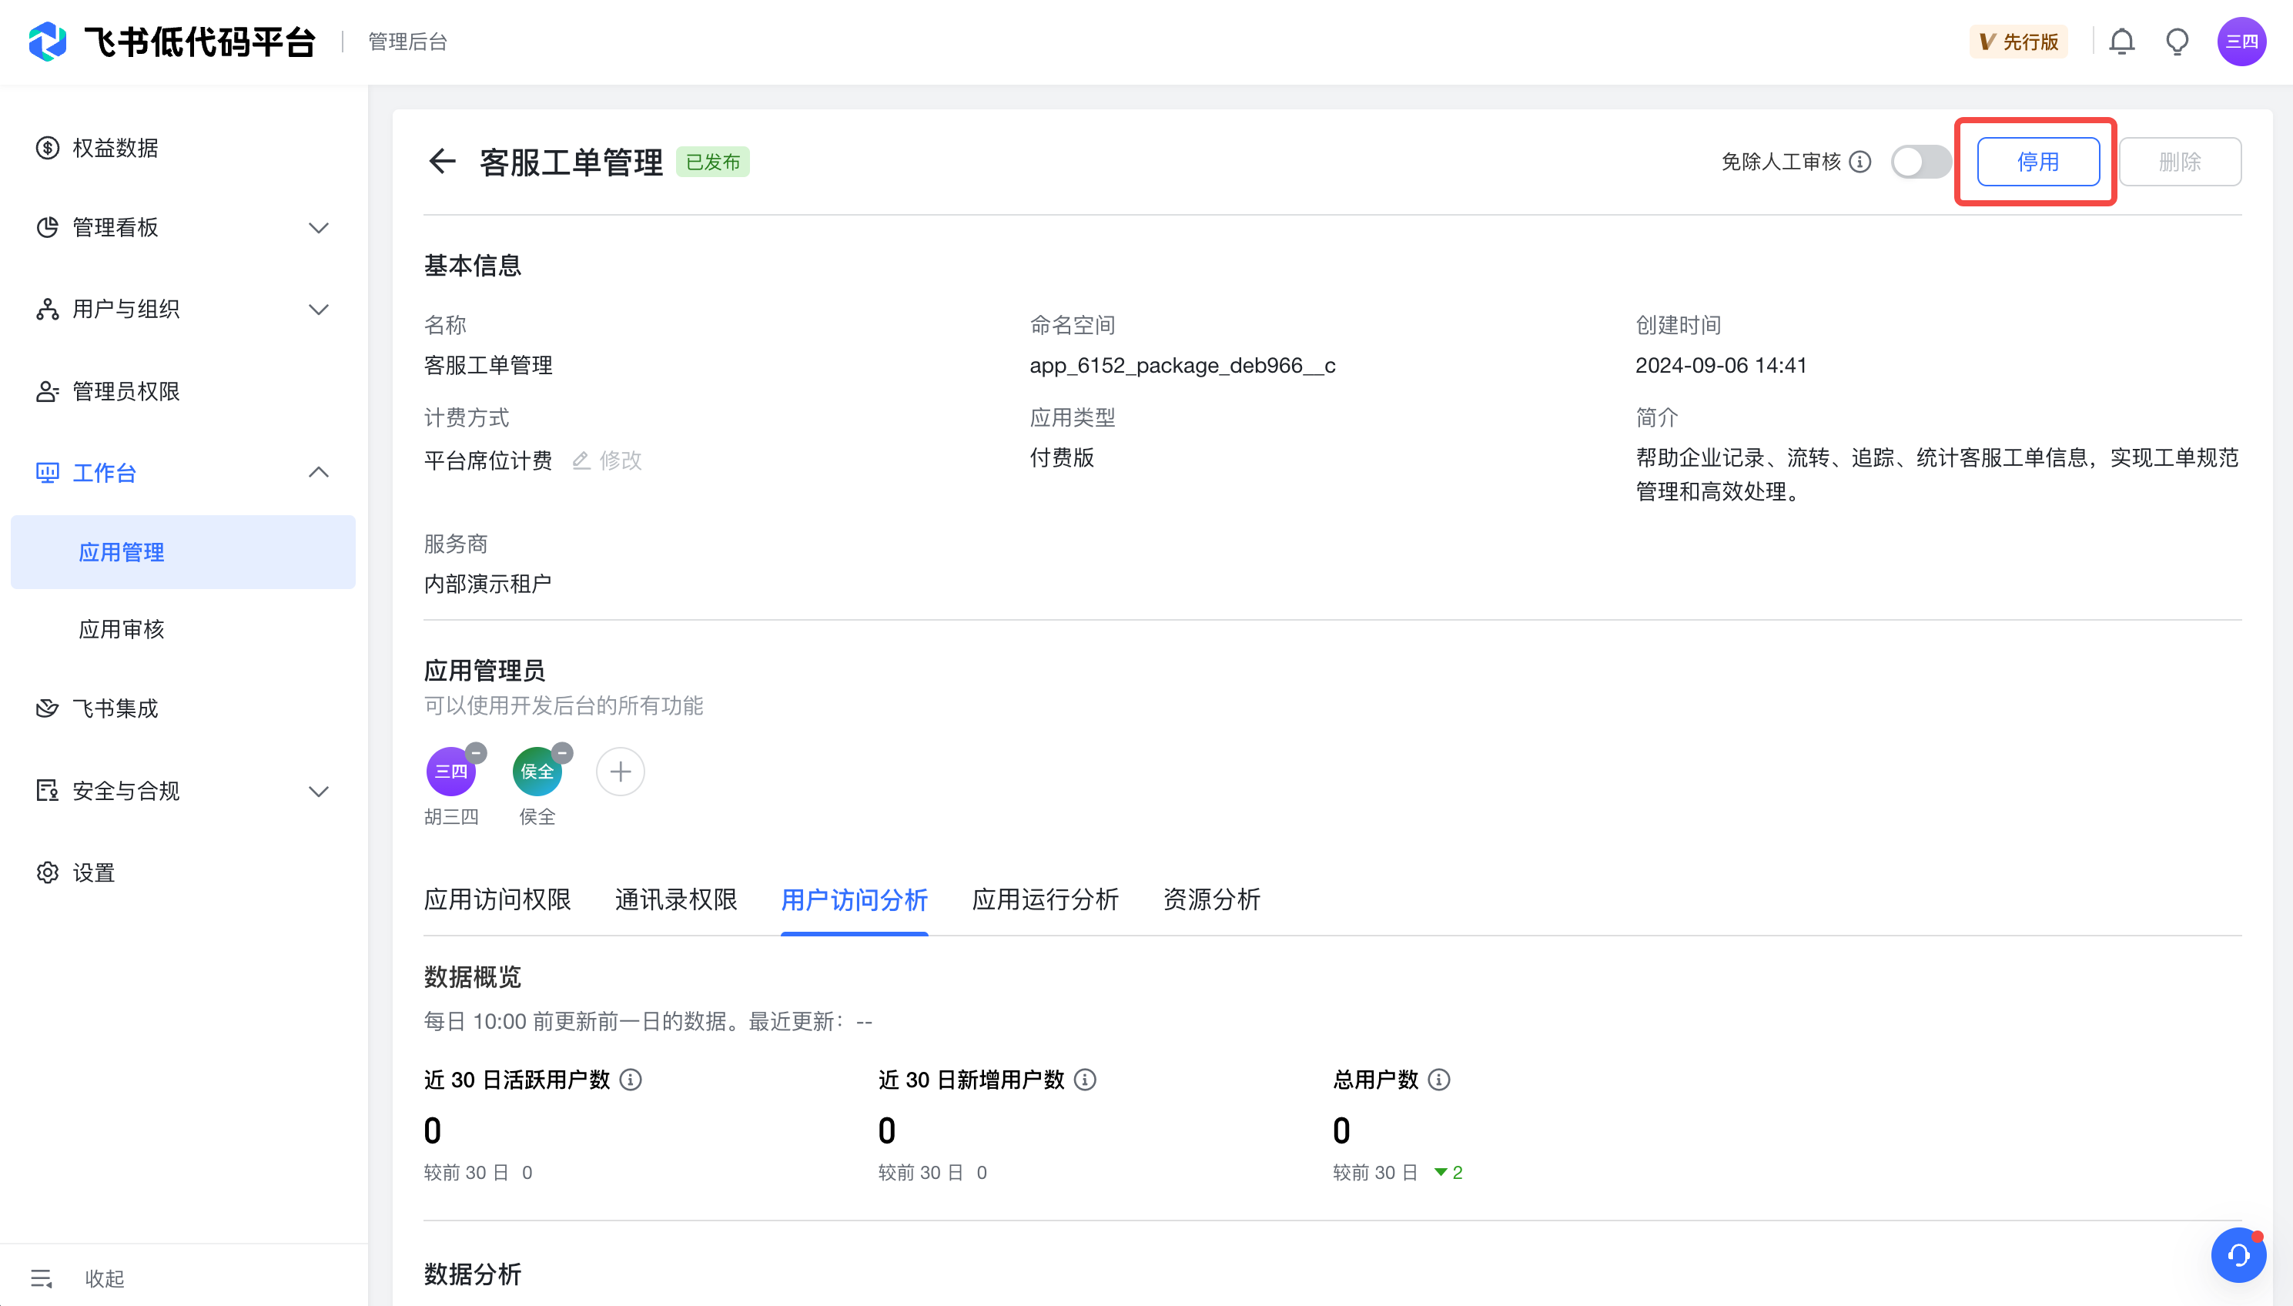Viewport: 2293px width, 1306px height.
Task: Click the 付费版 application type value
Action: 1062,457
